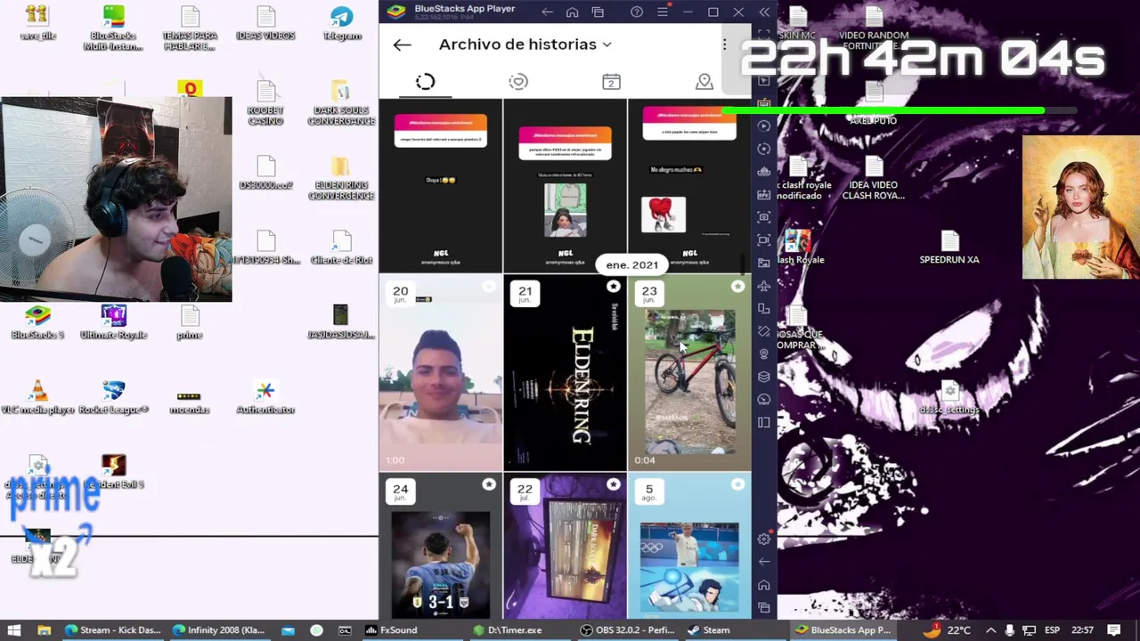Take a screenshot with BlueStacks camera icon
The image size is (1140, 641).
tap(764, 217)
